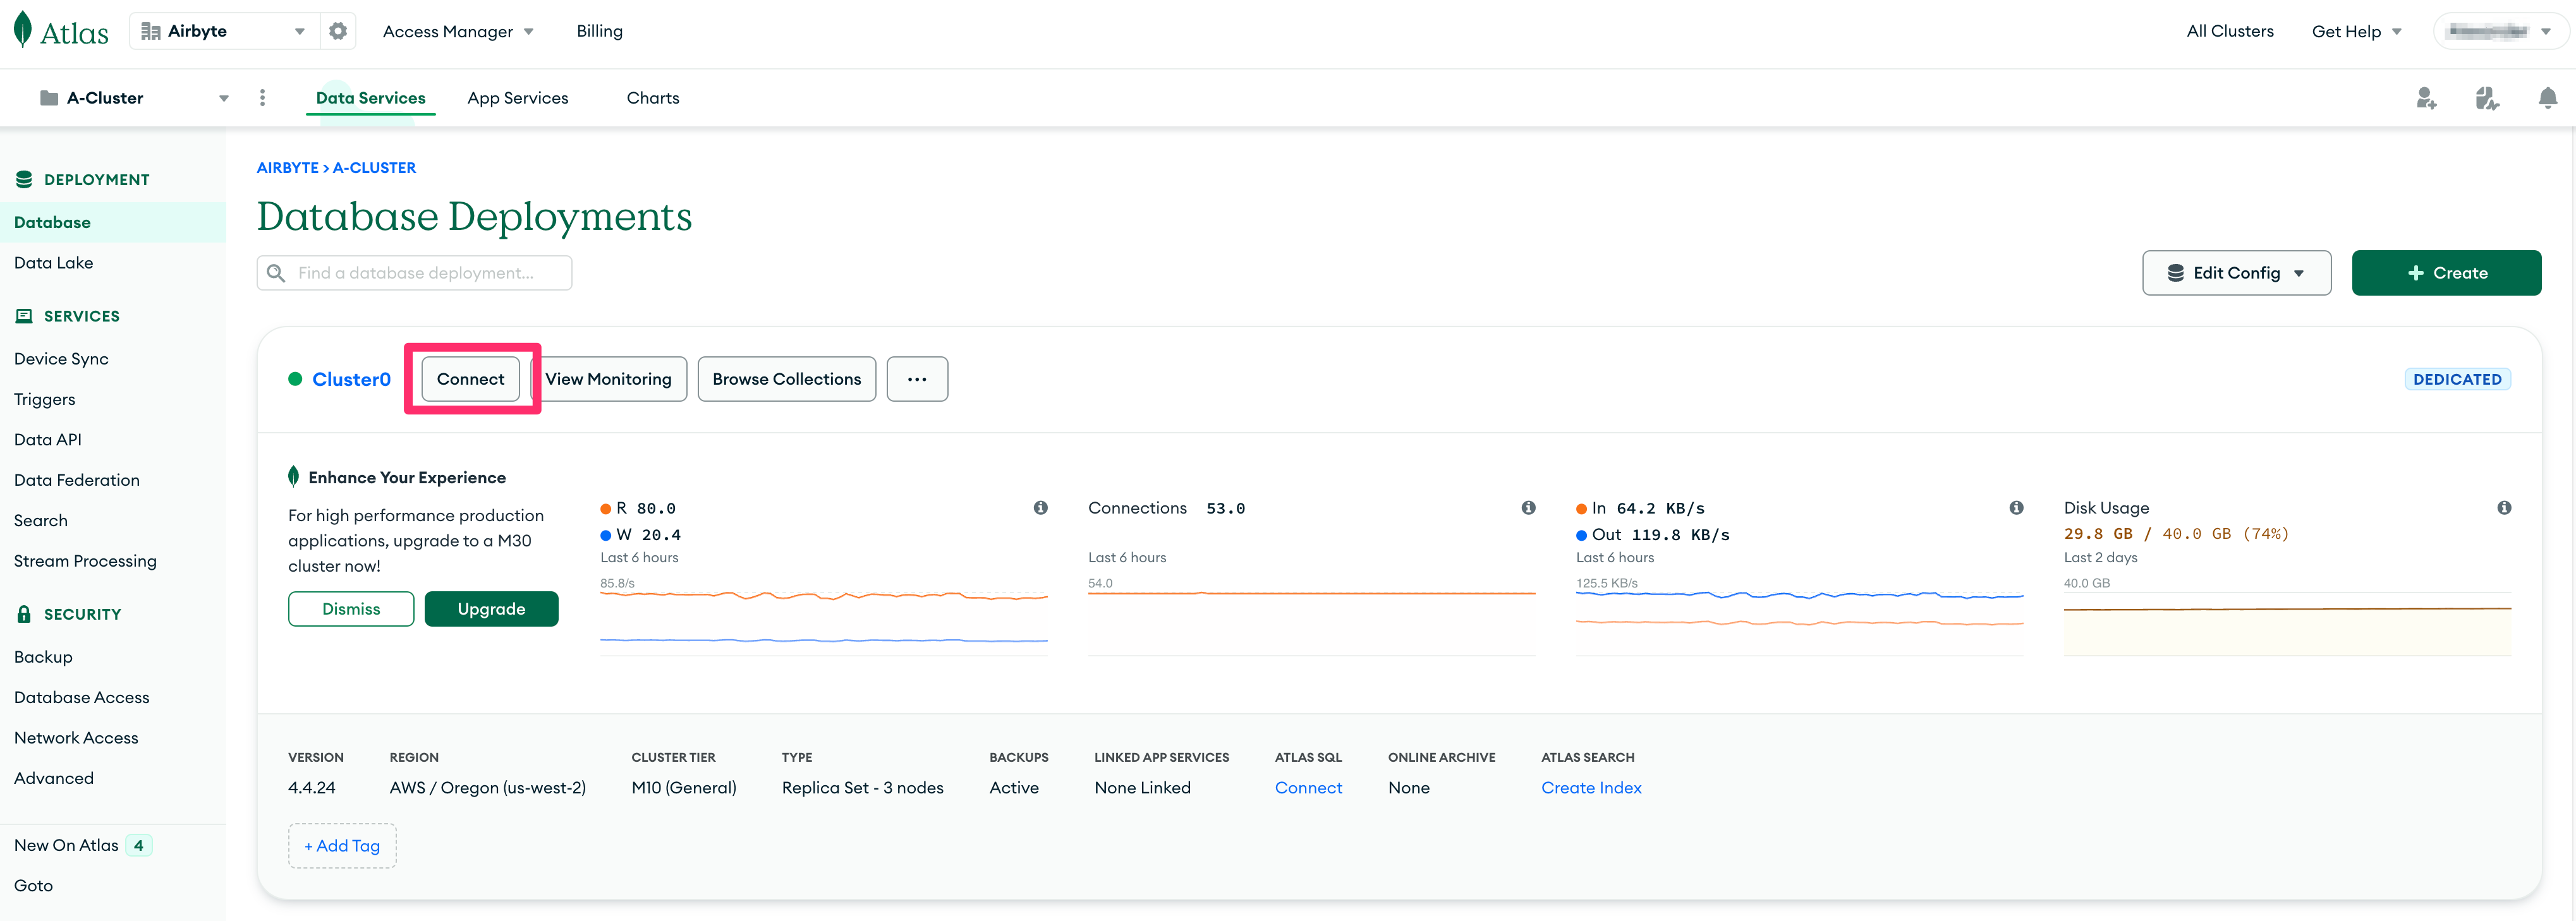The width and height of the screenshot is (2576, 921).
Task: Open New On Atlas
Action: coord(66,845)
